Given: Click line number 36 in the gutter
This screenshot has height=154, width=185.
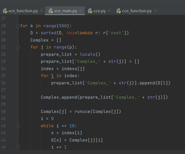Looking at the screenshot, I should [3, 83].
